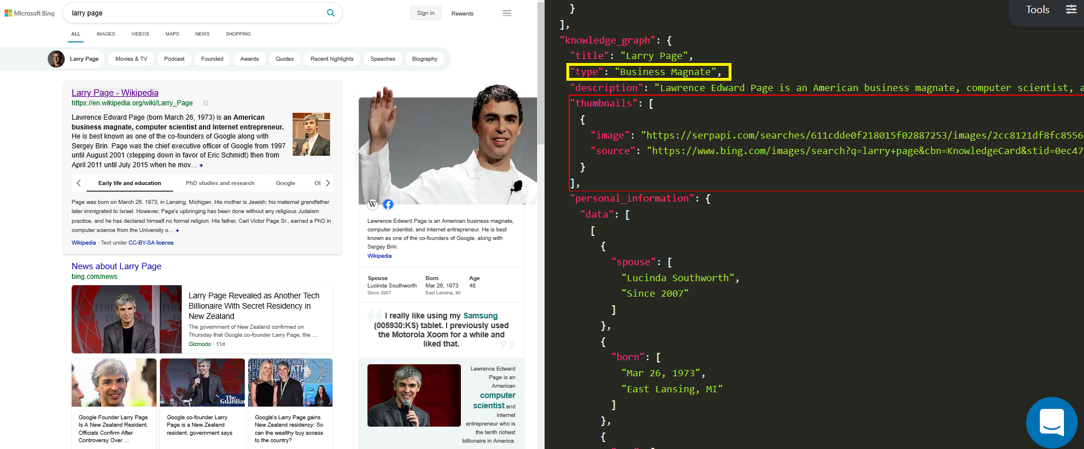The width and height of the screenshot is (1084, 449).
Task: Select the Awards chip
Action: pos(249,59)
